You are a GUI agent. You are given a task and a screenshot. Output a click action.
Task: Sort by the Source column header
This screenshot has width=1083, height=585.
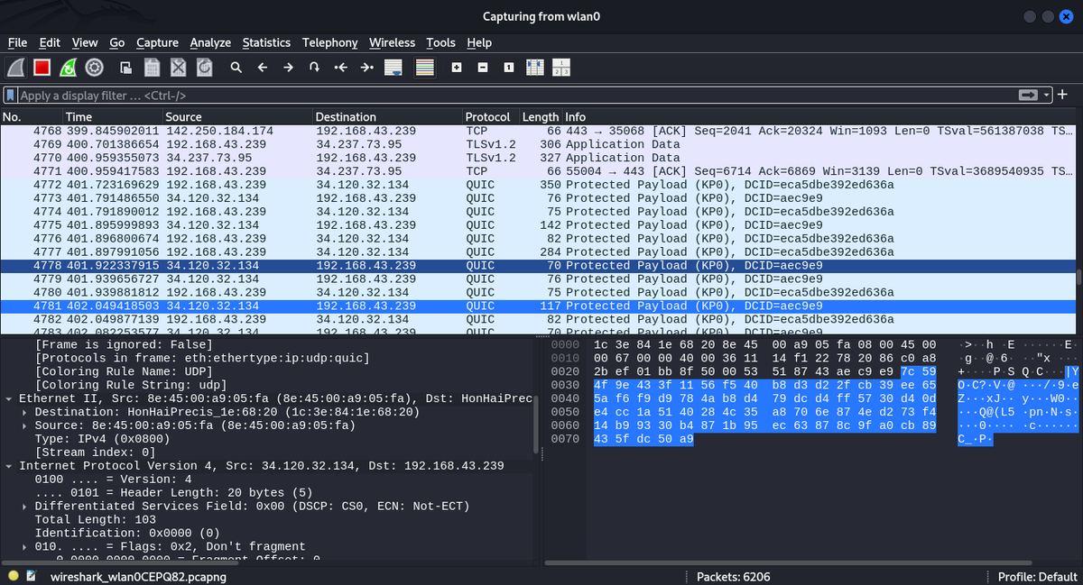[237, 117]
